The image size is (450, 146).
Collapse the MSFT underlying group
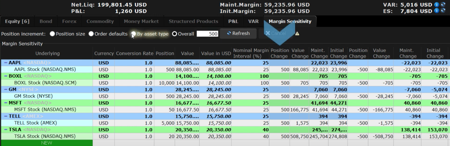6,103
